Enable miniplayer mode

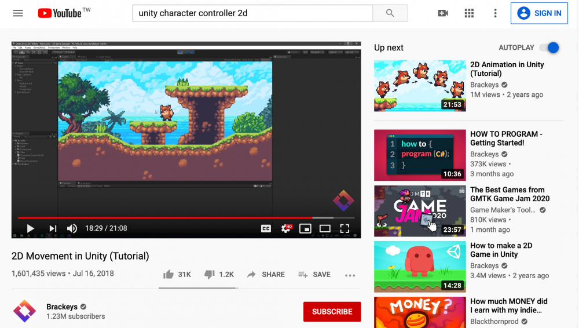pos(305,229)
